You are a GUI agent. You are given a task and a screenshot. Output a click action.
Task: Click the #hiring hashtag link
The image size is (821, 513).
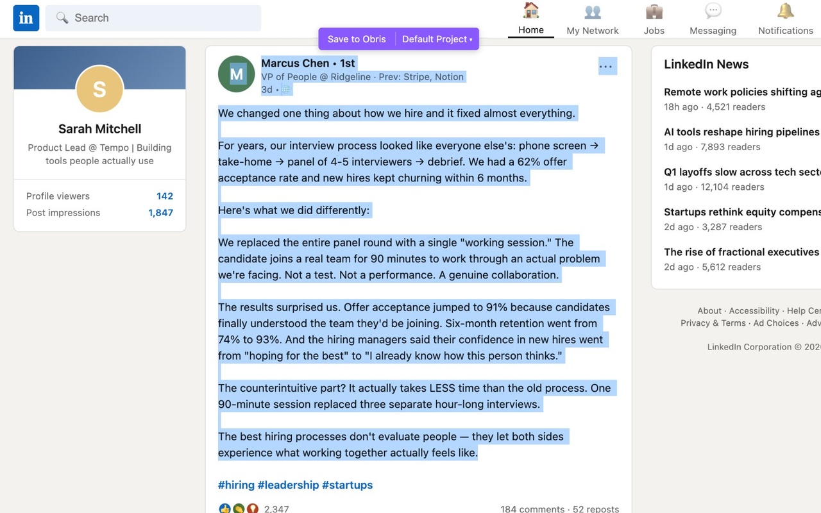tap(237, 485)
